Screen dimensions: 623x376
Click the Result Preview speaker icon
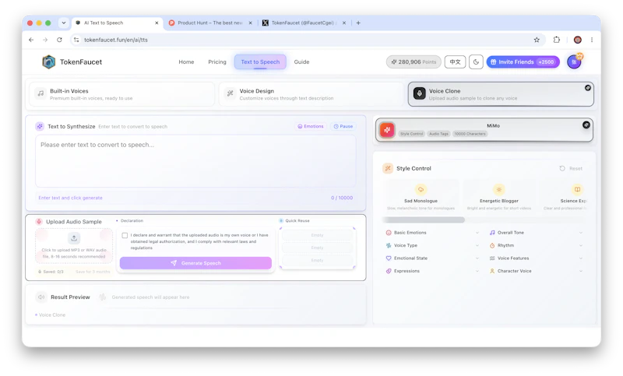pos(41,297)
